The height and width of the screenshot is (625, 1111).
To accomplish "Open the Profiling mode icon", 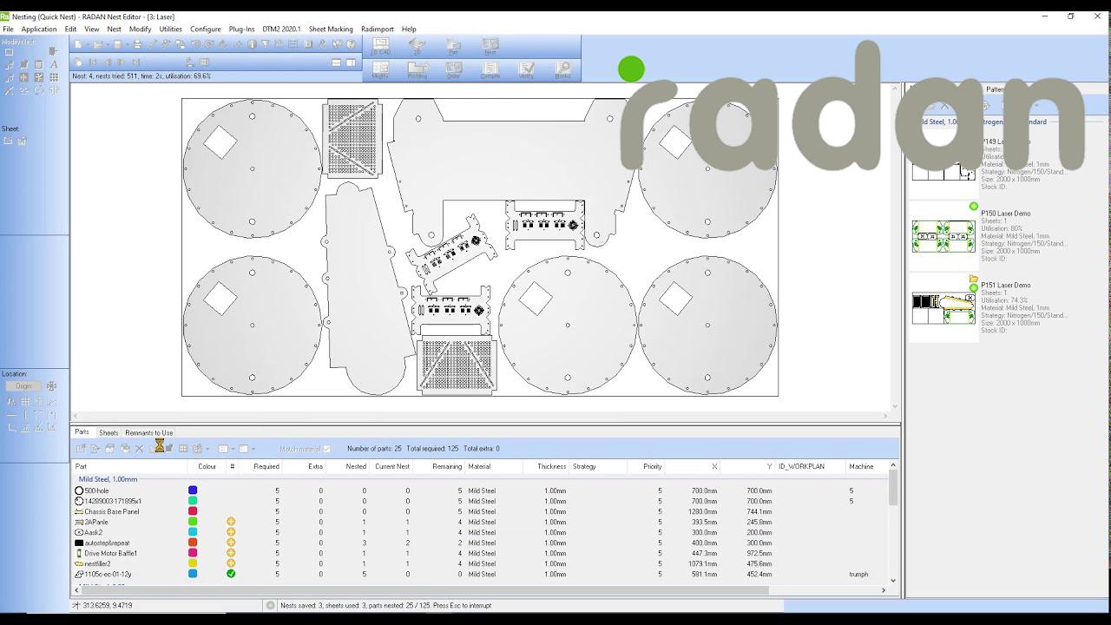I will pos(417,70).
